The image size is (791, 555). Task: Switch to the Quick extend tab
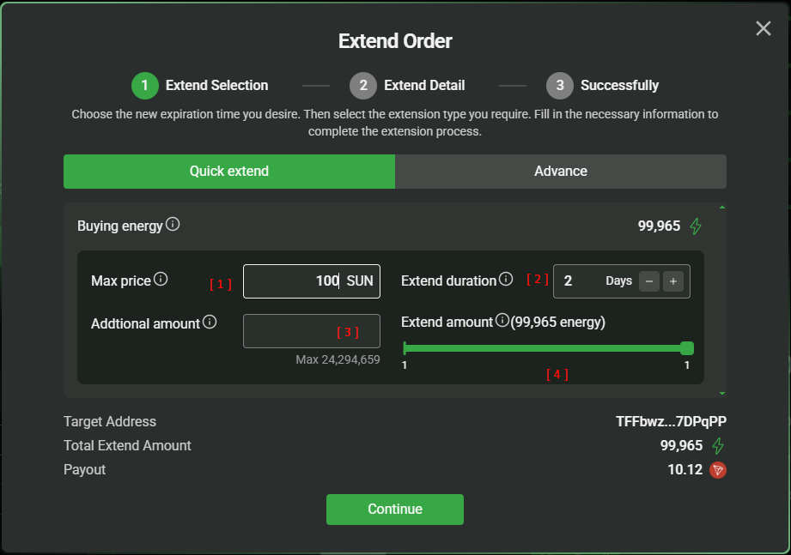pos(229,172)
